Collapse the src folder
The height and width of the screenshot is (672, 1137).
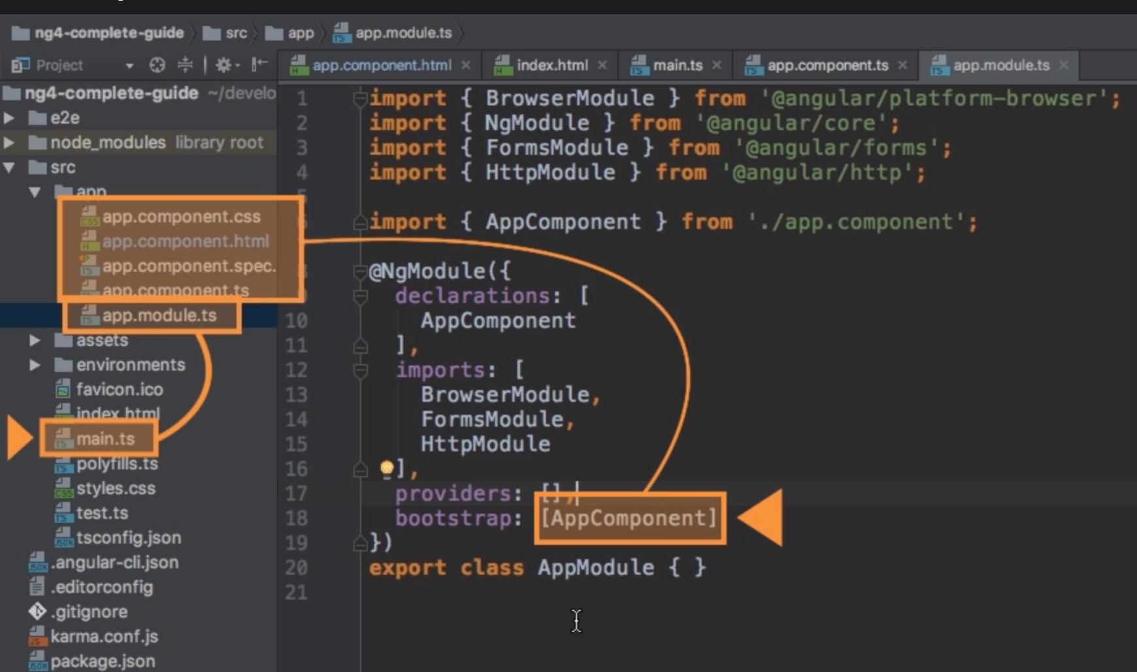[x=10, y=167]
